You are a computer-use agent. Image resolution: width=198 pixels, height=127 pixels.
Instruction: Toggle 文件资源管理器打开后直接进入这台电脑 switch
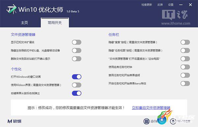pos(185,59)
